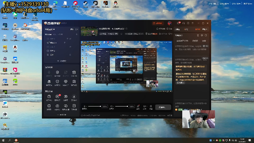This screenshot has width=254, height=143.
Task: Click the partition ranking link under title
Action: point(134,34)
